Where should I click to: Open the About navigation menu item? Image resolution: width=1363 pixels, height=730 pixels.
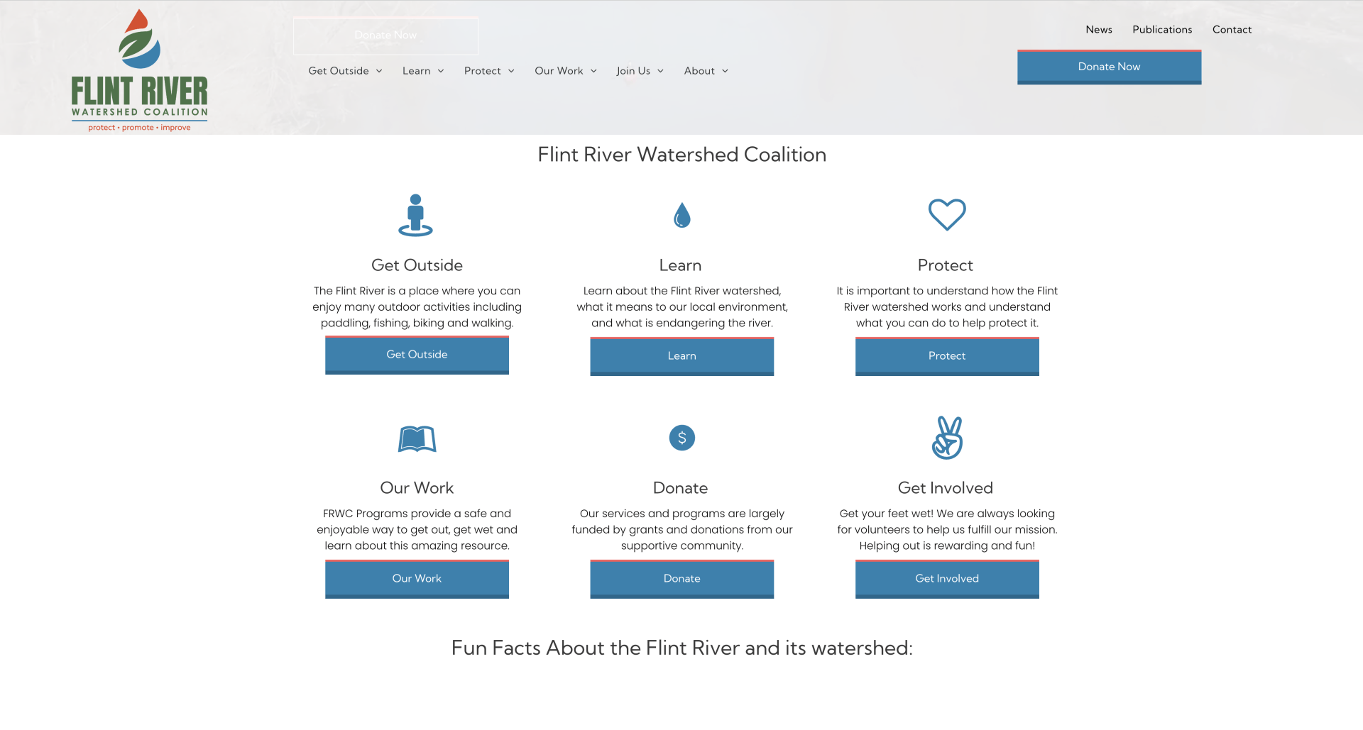pyautogui.click(x=699, y=71)
